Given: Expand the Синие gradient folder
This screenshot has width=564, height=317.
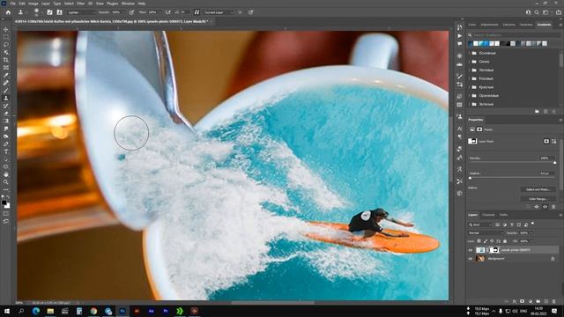Looking at the screenshot, I should pyautogui.click(x=470, y=62).
